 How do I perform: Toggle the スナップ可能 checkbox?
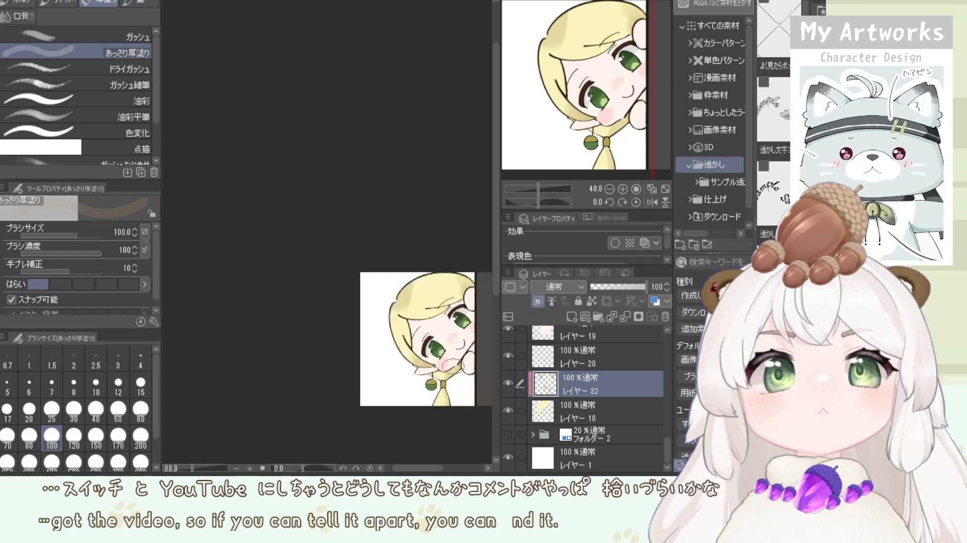[11, 300]
